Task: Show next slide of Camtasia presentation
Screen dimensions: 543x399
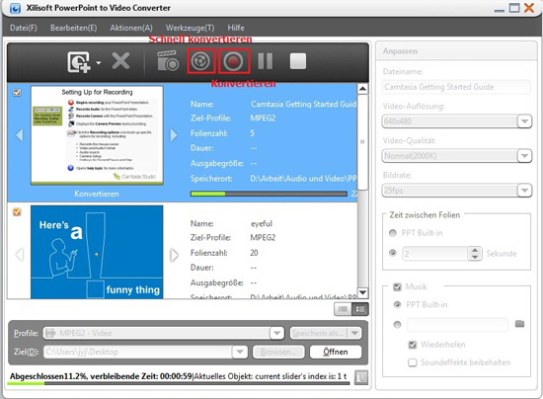Action: click(174, 134)
